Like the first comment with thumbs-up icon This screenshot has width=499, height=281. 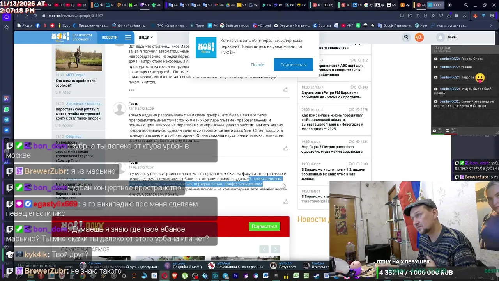(x=286, y=89)
